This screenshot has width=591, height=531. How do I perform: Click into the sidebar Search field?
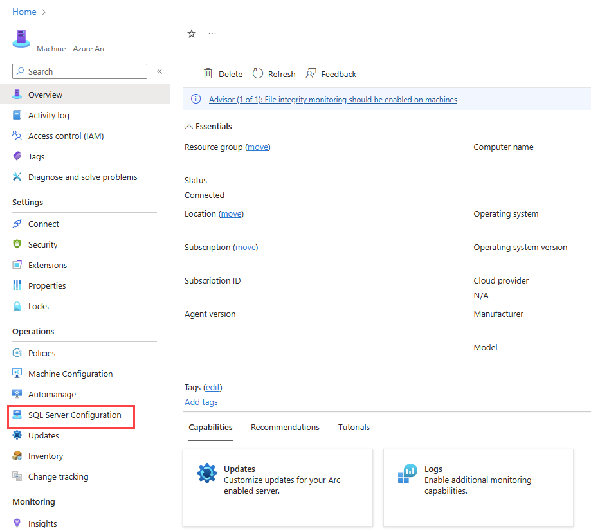tap(80, 71)
